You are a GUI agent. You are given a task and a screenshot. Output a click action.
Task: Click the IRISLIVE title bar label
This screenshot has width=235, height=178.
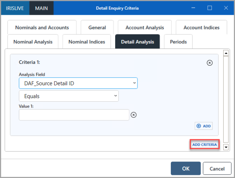click(15, 8)
